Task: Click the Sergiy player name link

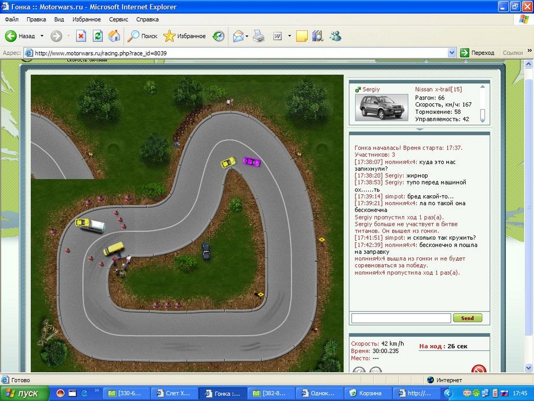Action: pos(371,89)
